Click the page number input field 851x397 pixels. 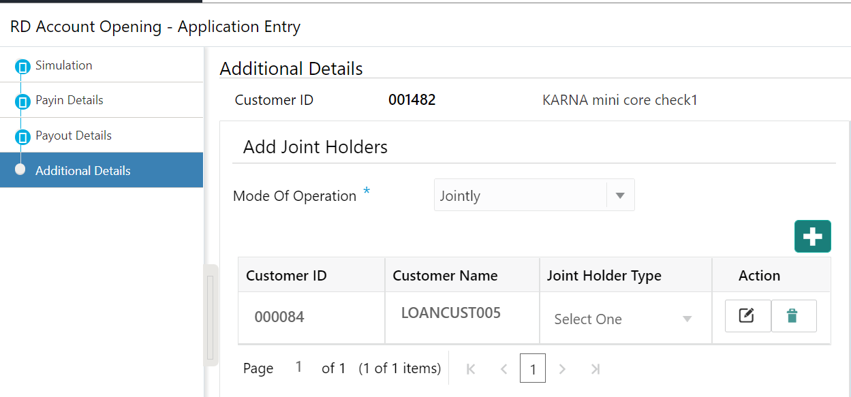[298, 368]
